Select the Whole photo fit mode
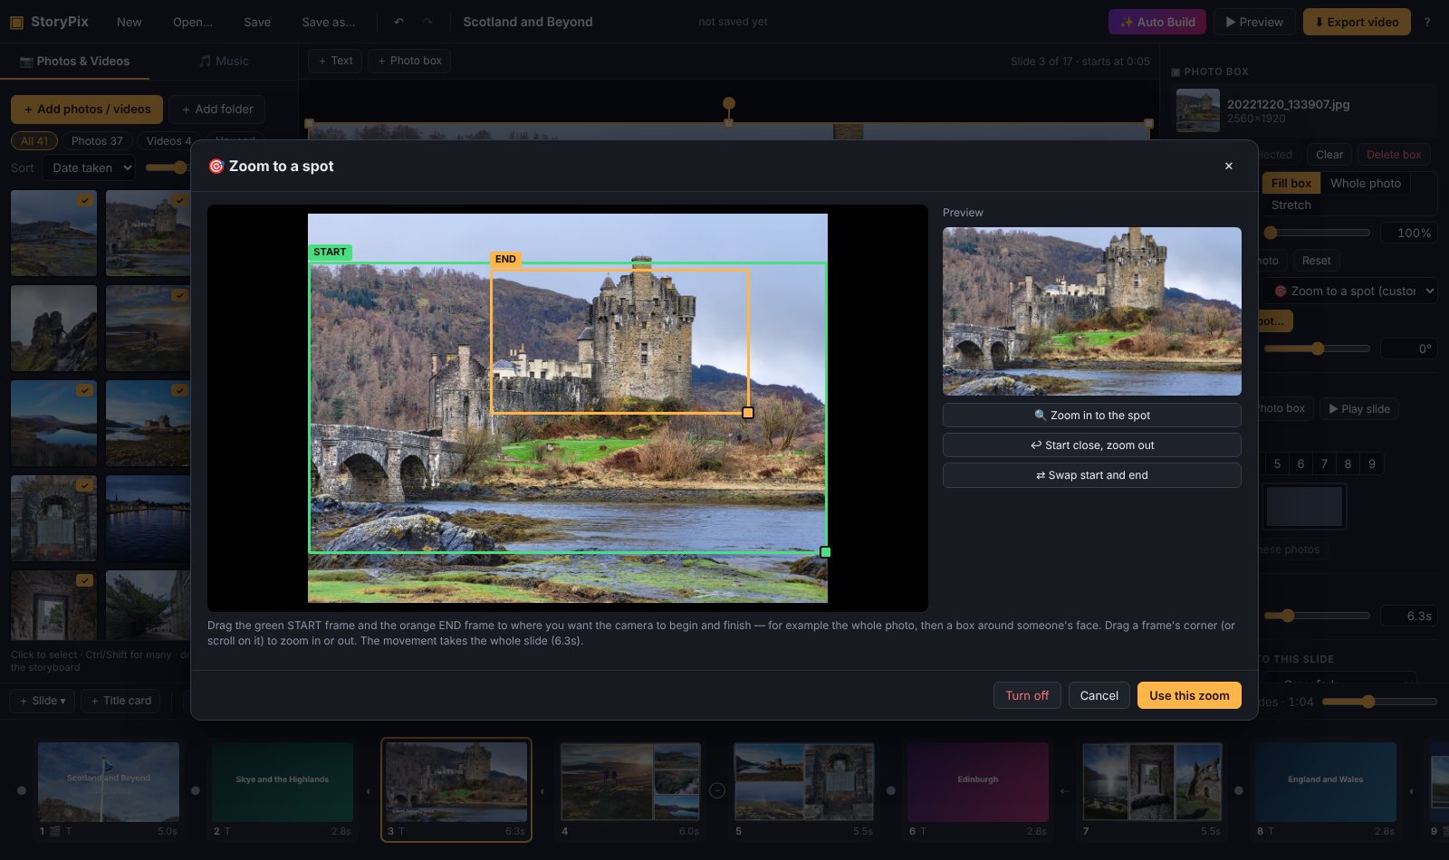1449x860 pixels. (x=1365, y=183)
